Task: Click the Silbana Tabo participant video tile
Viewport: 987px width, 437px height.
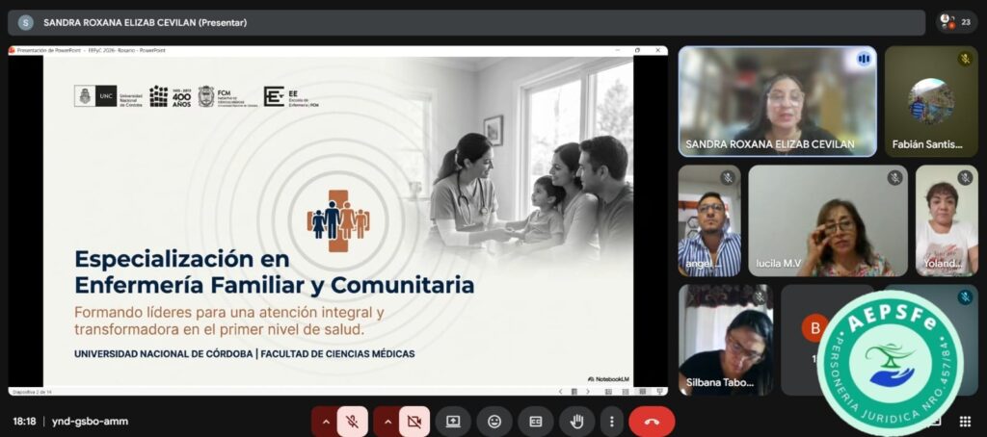Action: click(x=725, y=339)
